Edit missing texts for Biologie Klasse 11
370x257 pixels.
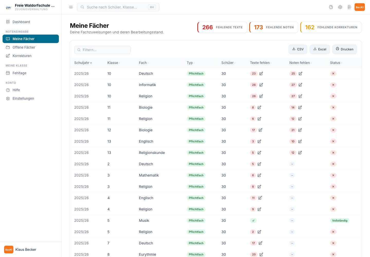click(x=259, y=107)
